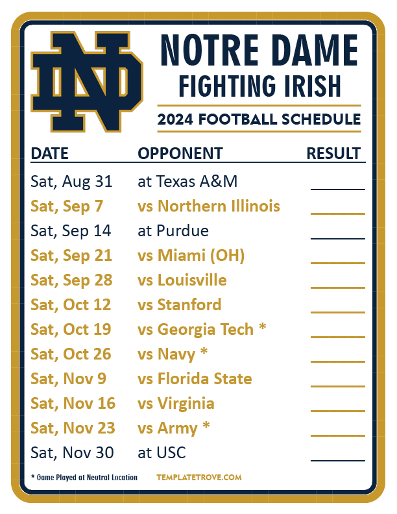Click the result line for Northern Illinois
397x514 pixels.
(x=337, y=211)
